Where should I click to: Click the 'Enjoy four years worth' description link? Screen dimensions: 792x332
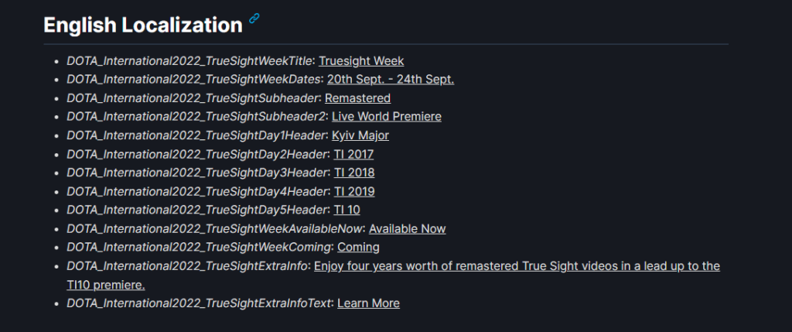point(517,266)
